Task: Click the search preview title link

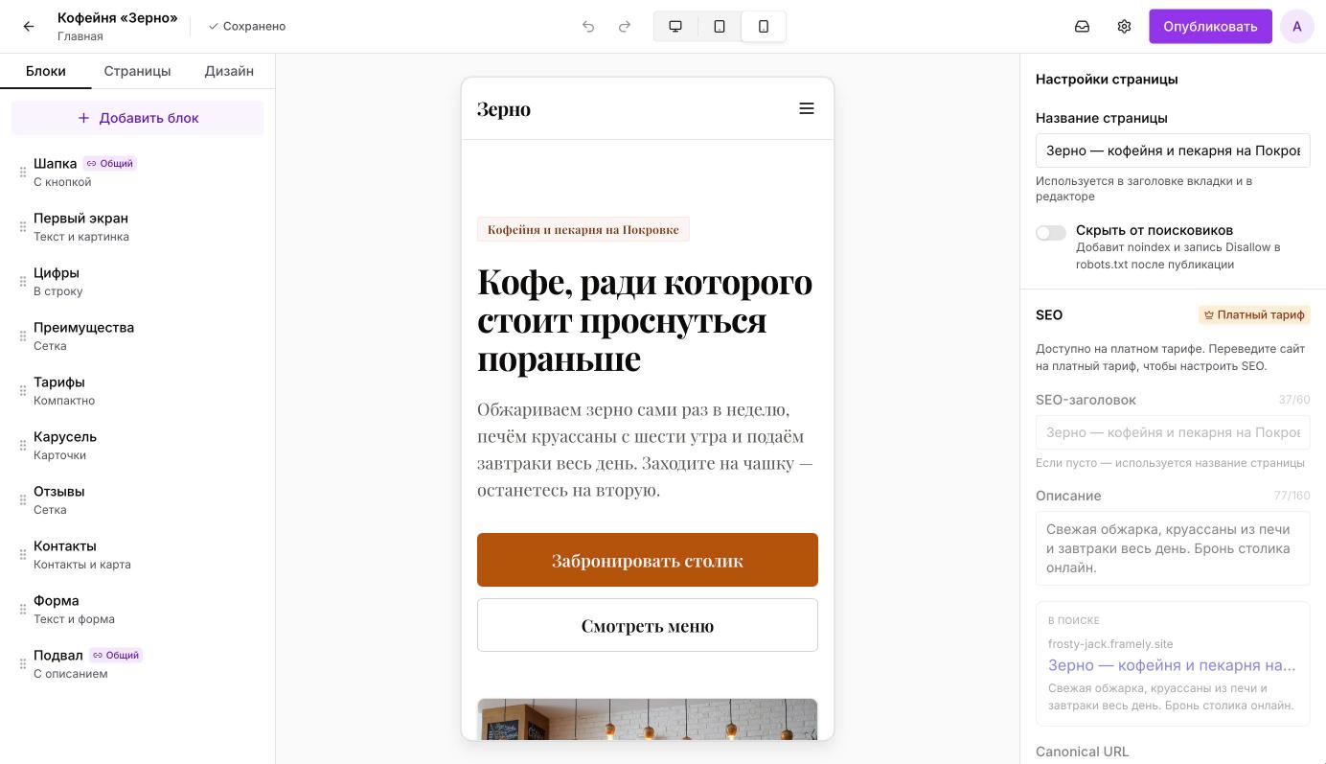Action: tap(1172, 665)
